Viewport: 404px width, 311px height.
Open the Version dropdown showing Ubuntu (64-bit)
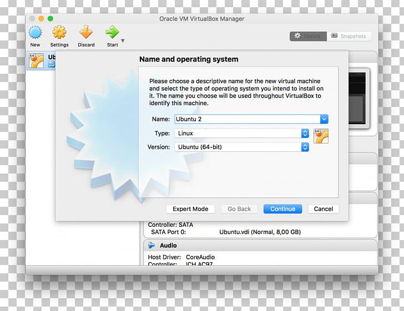[x=242, y=147]
